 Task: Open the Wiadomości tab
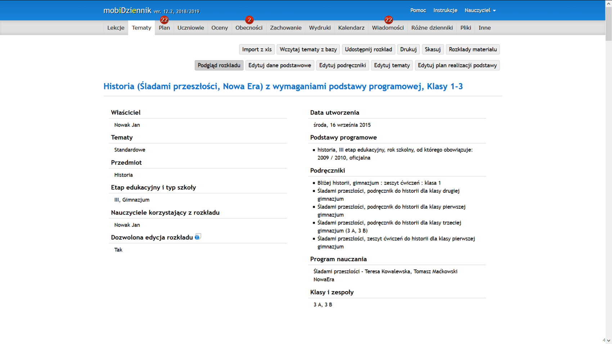(x=388, y=28)
